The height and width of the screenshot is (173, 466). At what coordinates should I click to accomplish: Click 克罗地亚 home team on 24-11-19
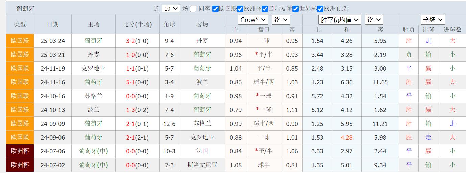coord(94,68)
